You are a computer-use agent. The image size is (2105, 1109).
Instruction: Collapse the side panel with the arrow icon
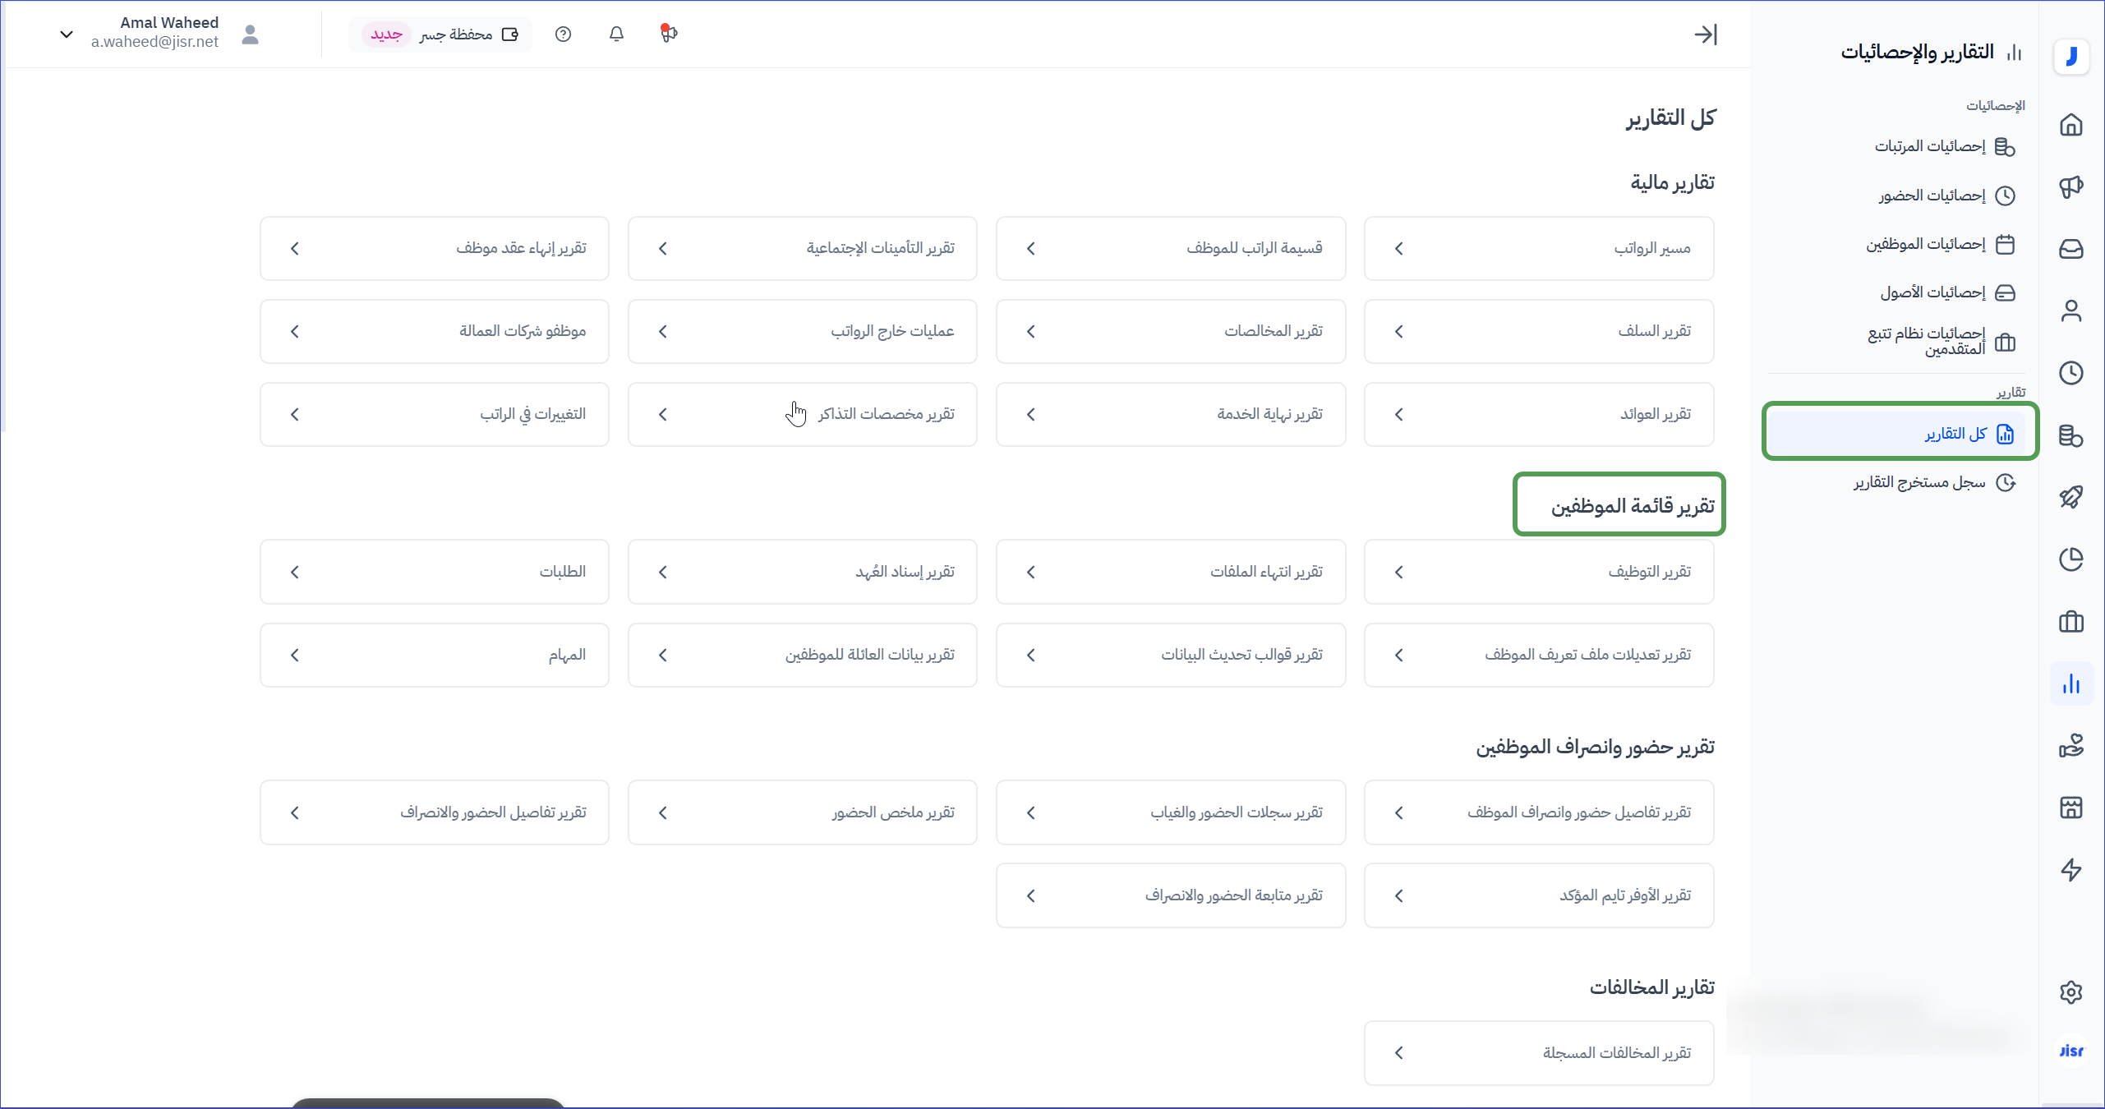pos(1706,35)
